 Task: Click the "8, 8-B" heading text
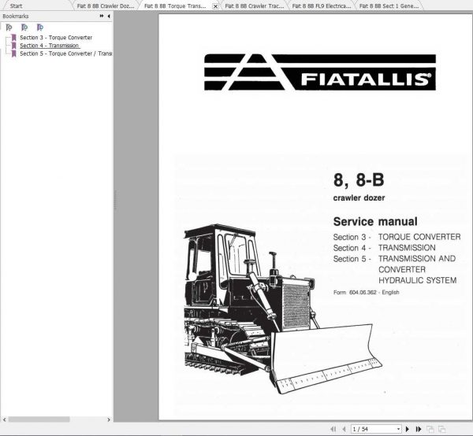359,179
